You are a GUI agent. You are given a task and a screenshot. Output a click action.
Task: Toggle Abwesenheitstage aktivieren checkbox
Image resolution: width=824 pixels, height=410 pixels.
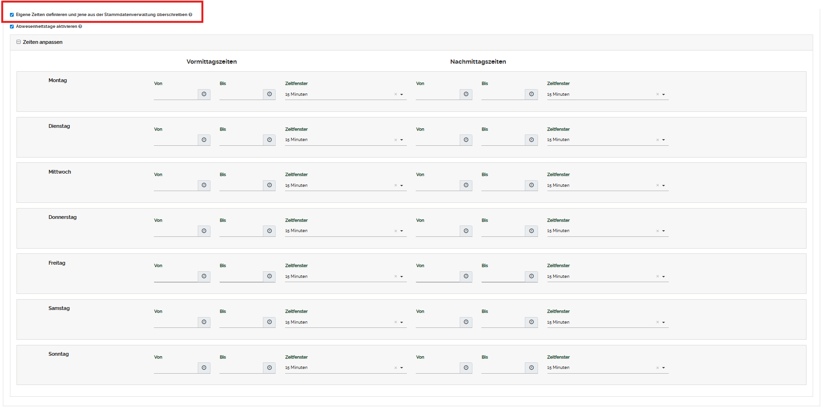tap(12, 26)
